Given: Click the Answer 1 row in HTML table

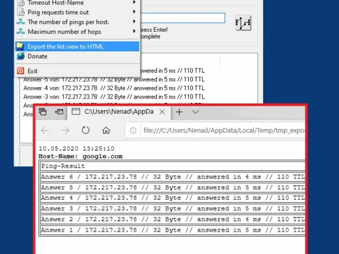Looking at the screenshot, I should [x=172, y=230].
